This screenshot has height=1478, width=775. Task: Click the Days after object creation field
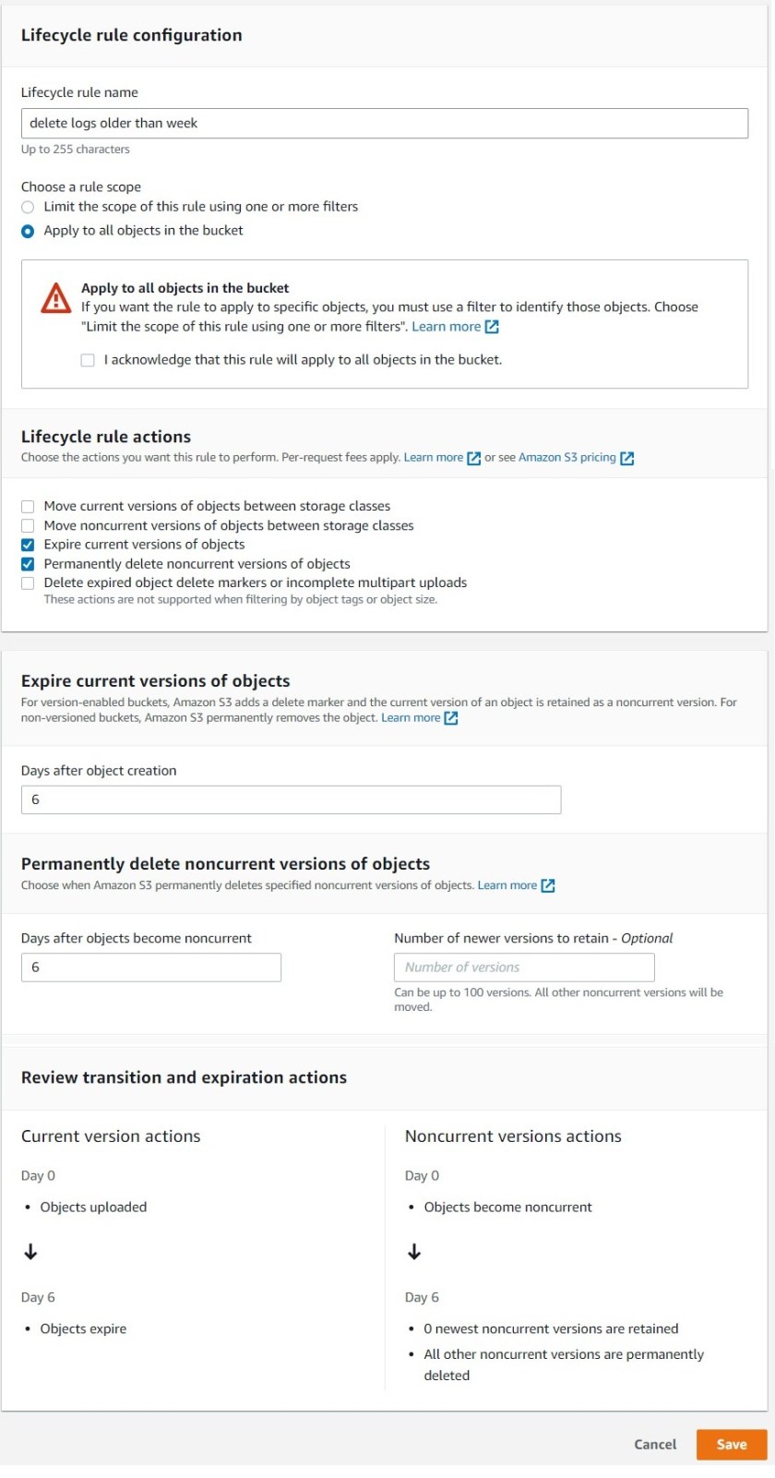tap(291, 799)
